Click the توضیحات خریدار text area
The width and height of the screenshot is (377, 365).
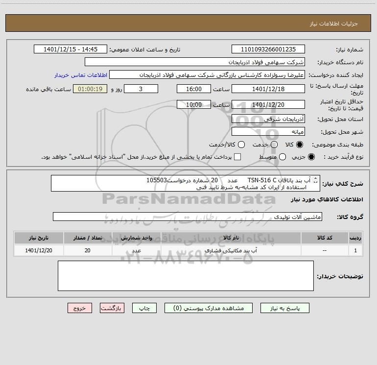click(x=186, y=276)
